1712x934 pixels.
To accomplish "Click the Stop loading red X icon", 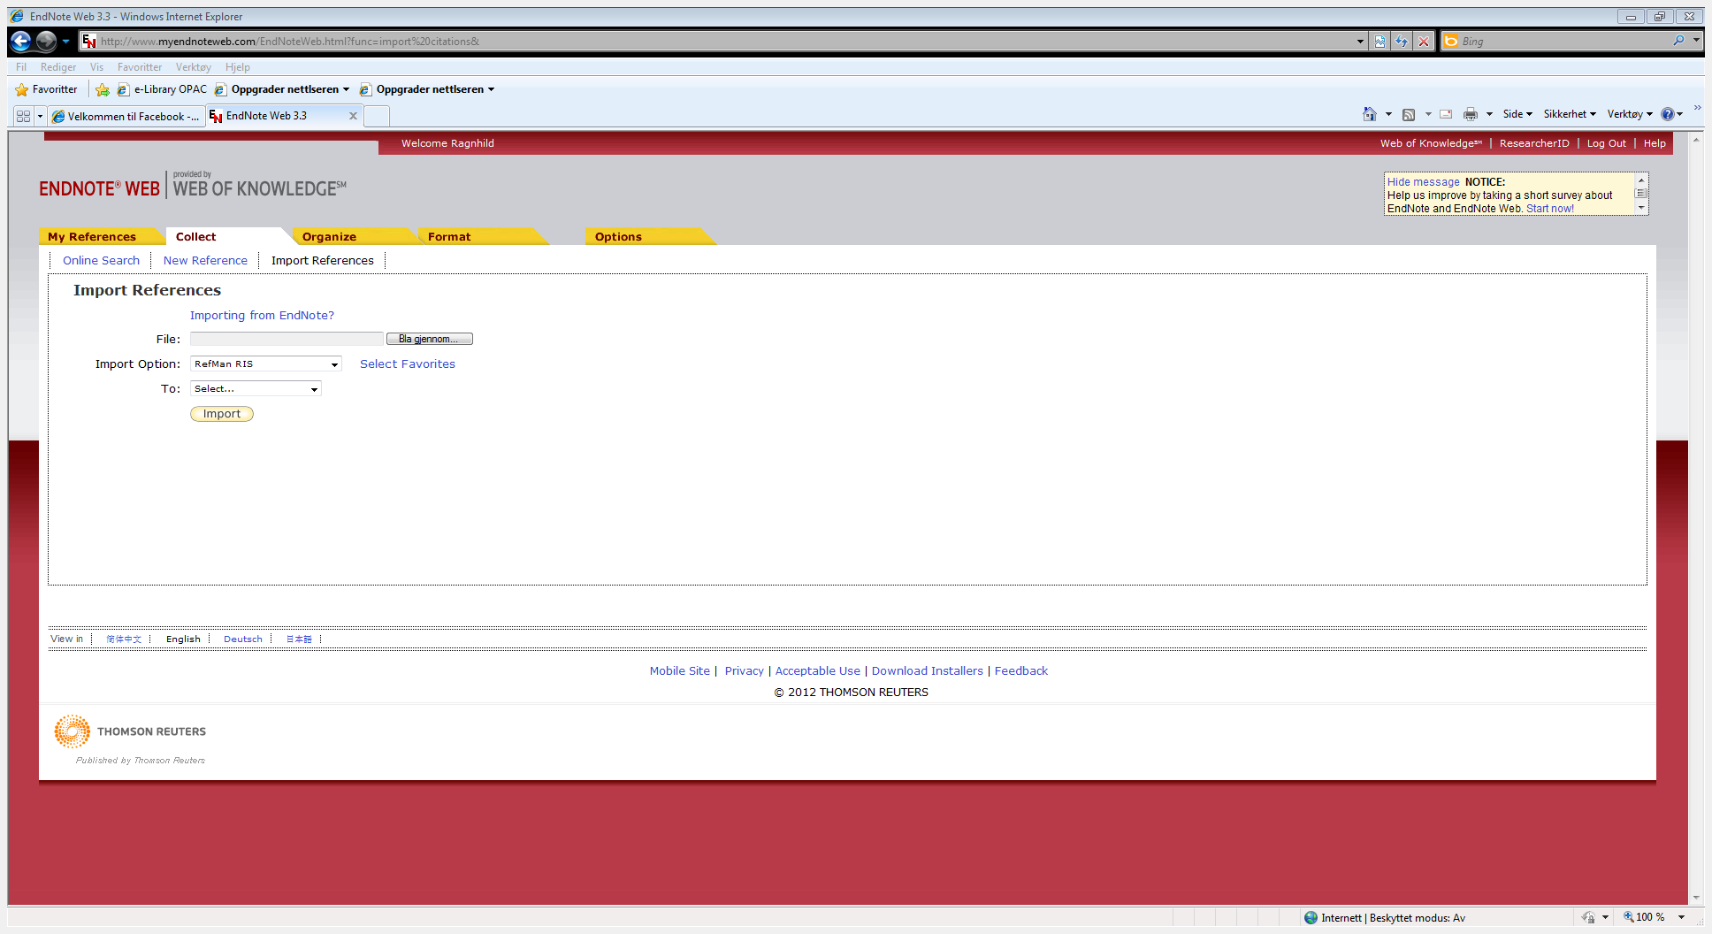I will 1424,42.
